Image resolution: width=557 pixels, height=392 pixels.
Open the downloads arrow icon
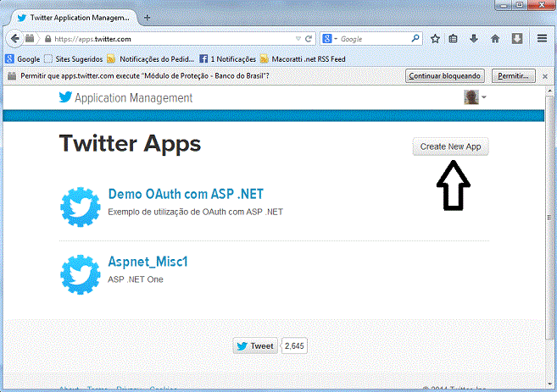coord(474,39)
